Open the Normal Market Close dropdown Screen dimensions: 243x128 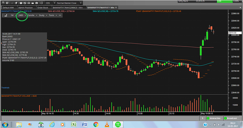(x=69, y=3)
